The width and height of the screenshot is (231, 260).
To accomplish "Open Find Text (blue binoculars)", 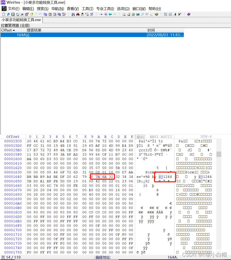I will [73, 14].
